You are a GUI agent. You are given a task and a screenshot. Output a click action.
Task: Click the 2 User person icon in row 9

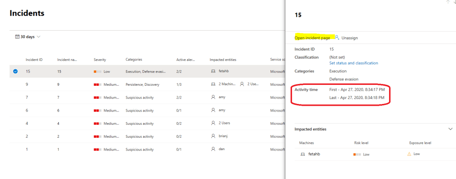pos(242,84)
